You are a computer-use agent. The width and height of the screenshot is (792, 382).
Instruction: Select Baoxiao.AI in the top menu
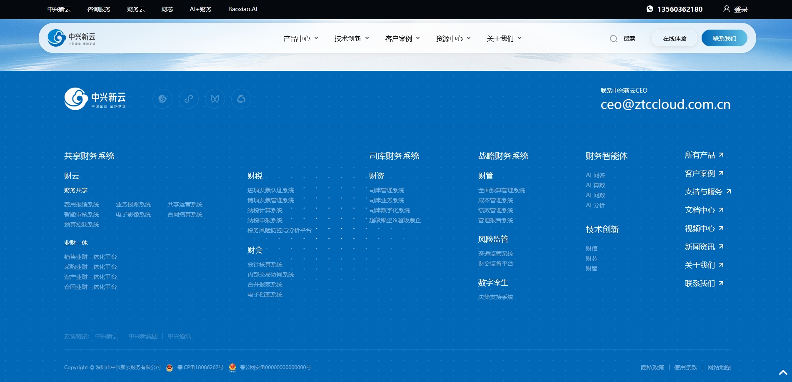(x=242, y=9)
